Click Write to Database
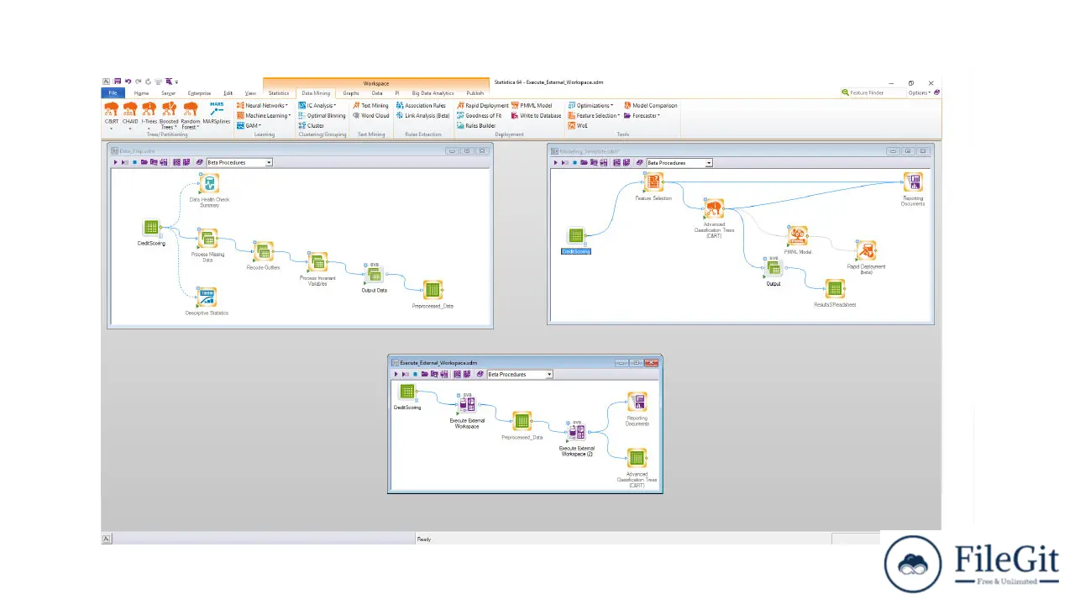The image size is (1075, 605). point(536,115)
